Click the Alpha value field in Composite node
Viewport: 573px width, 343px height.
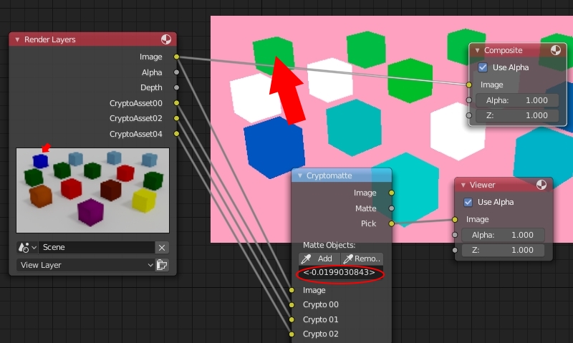[x=516, y=100]
